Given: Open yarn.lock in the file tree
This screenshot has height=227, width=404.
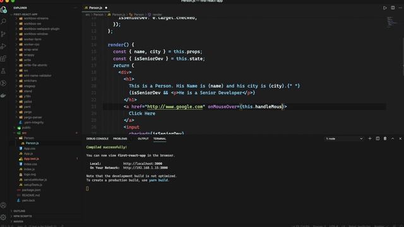Looking at the screenshot, I should click(28, 201).
